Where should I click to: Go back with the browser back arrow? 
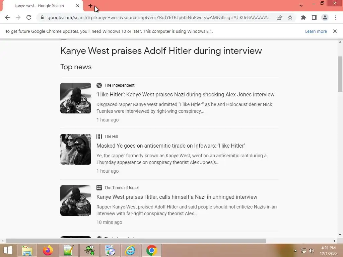[x=7, y=17]
